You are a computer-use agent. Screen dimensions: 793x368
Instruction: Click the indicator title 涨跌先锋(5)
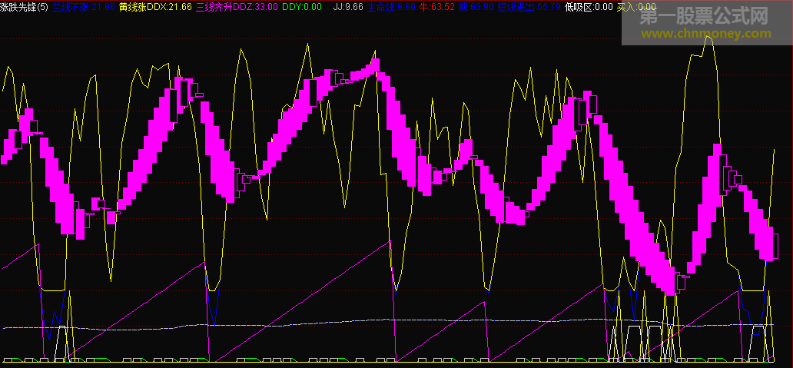pos(25,7)
